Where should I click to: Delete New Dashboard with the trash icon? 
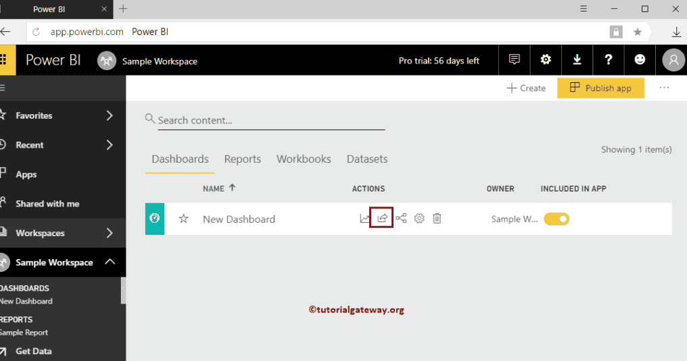(437, 218)
